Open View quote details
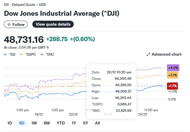Viewport: 190px width, 132px height. click(53, 24)
